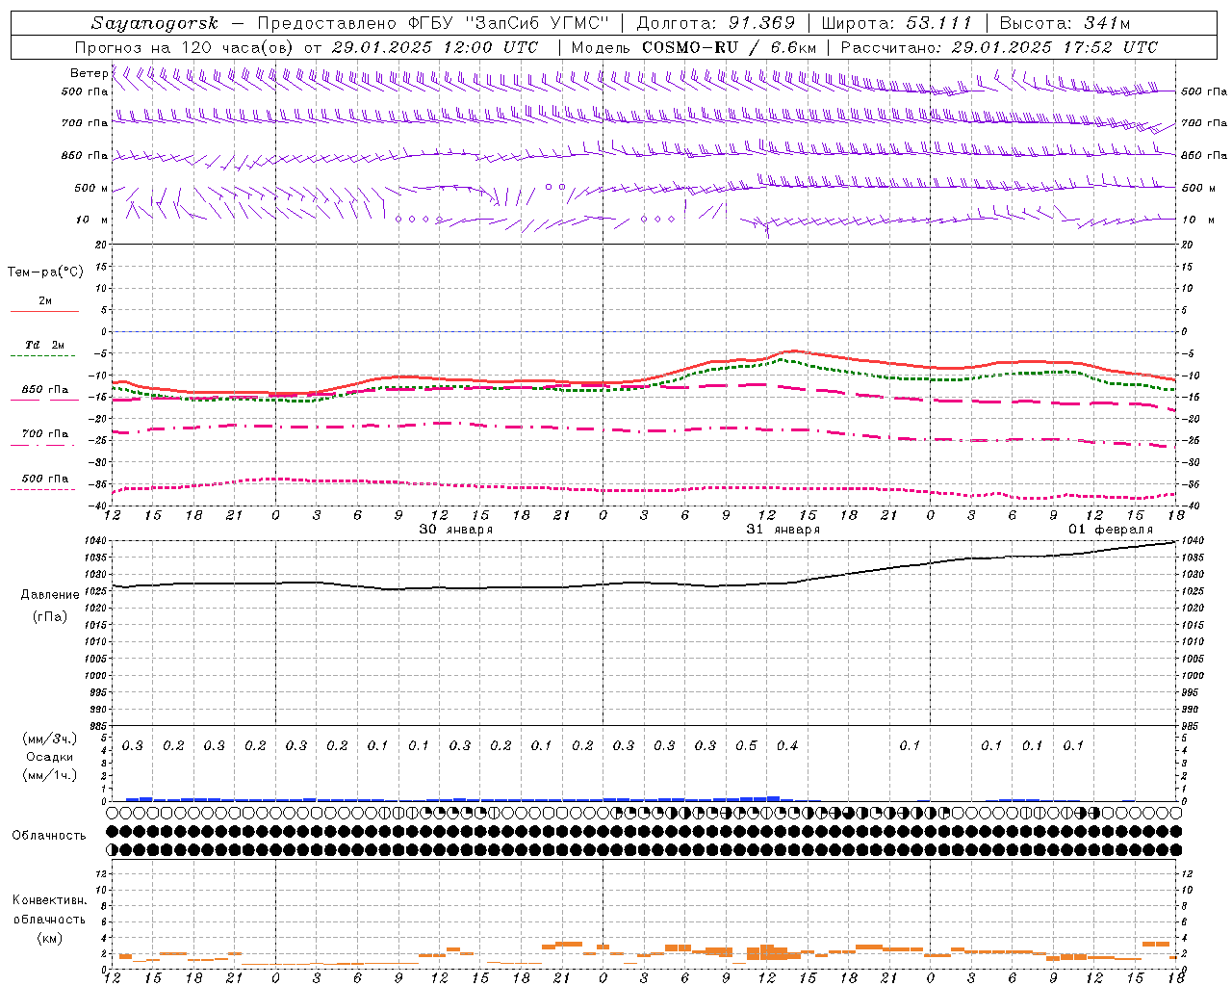Screen dimensions: 1232x986
Task: Click the Тем-ра(°C) temperature legend title
Action: point(45,272)
